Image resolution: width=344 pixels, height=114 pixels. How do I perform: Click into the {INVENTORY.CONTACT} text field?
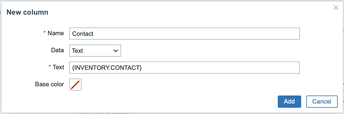[x=185, y=68]
